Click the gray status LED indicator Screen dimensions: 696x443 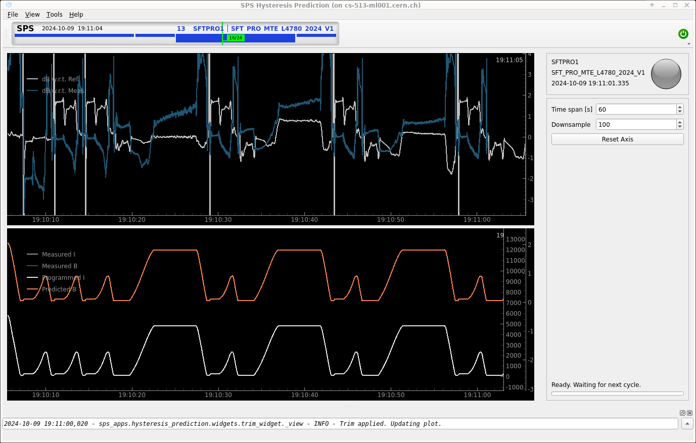coord(666,74)
